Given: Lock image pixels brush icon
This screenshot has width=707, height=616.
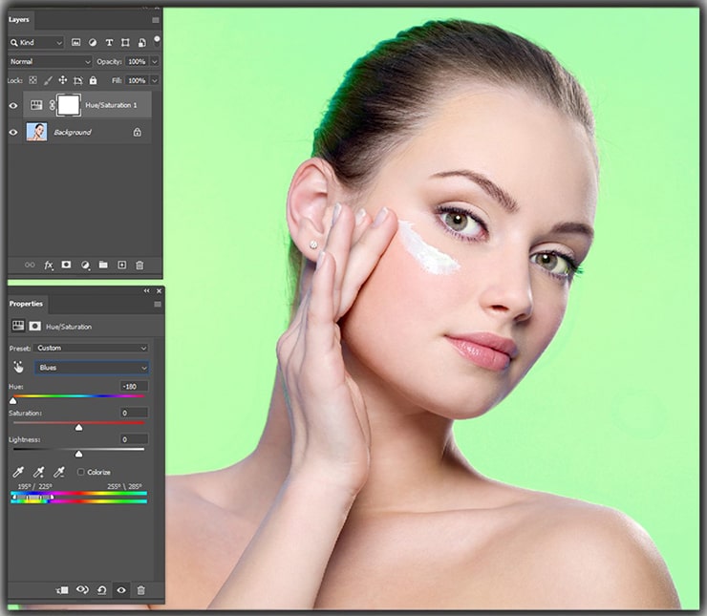Looking at the screenshot, I should 48,80.
